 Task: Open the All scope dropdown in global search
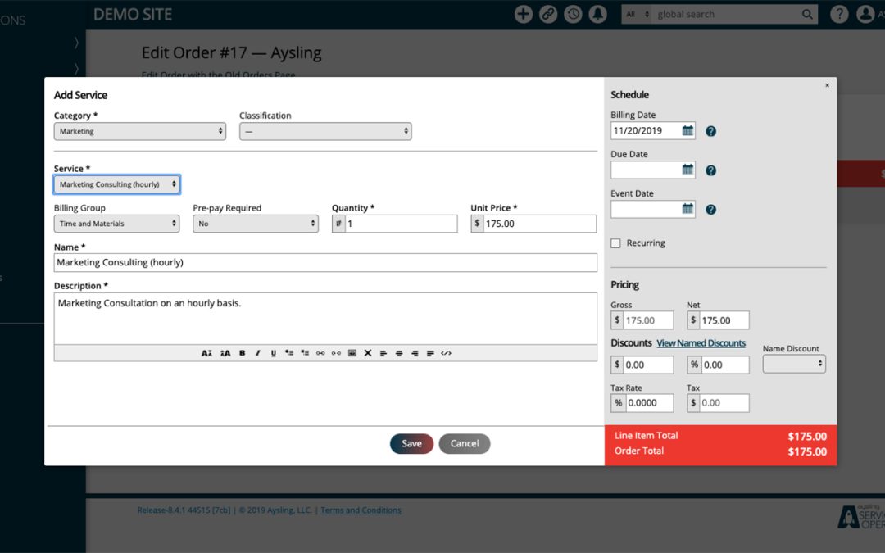point(638,15)
